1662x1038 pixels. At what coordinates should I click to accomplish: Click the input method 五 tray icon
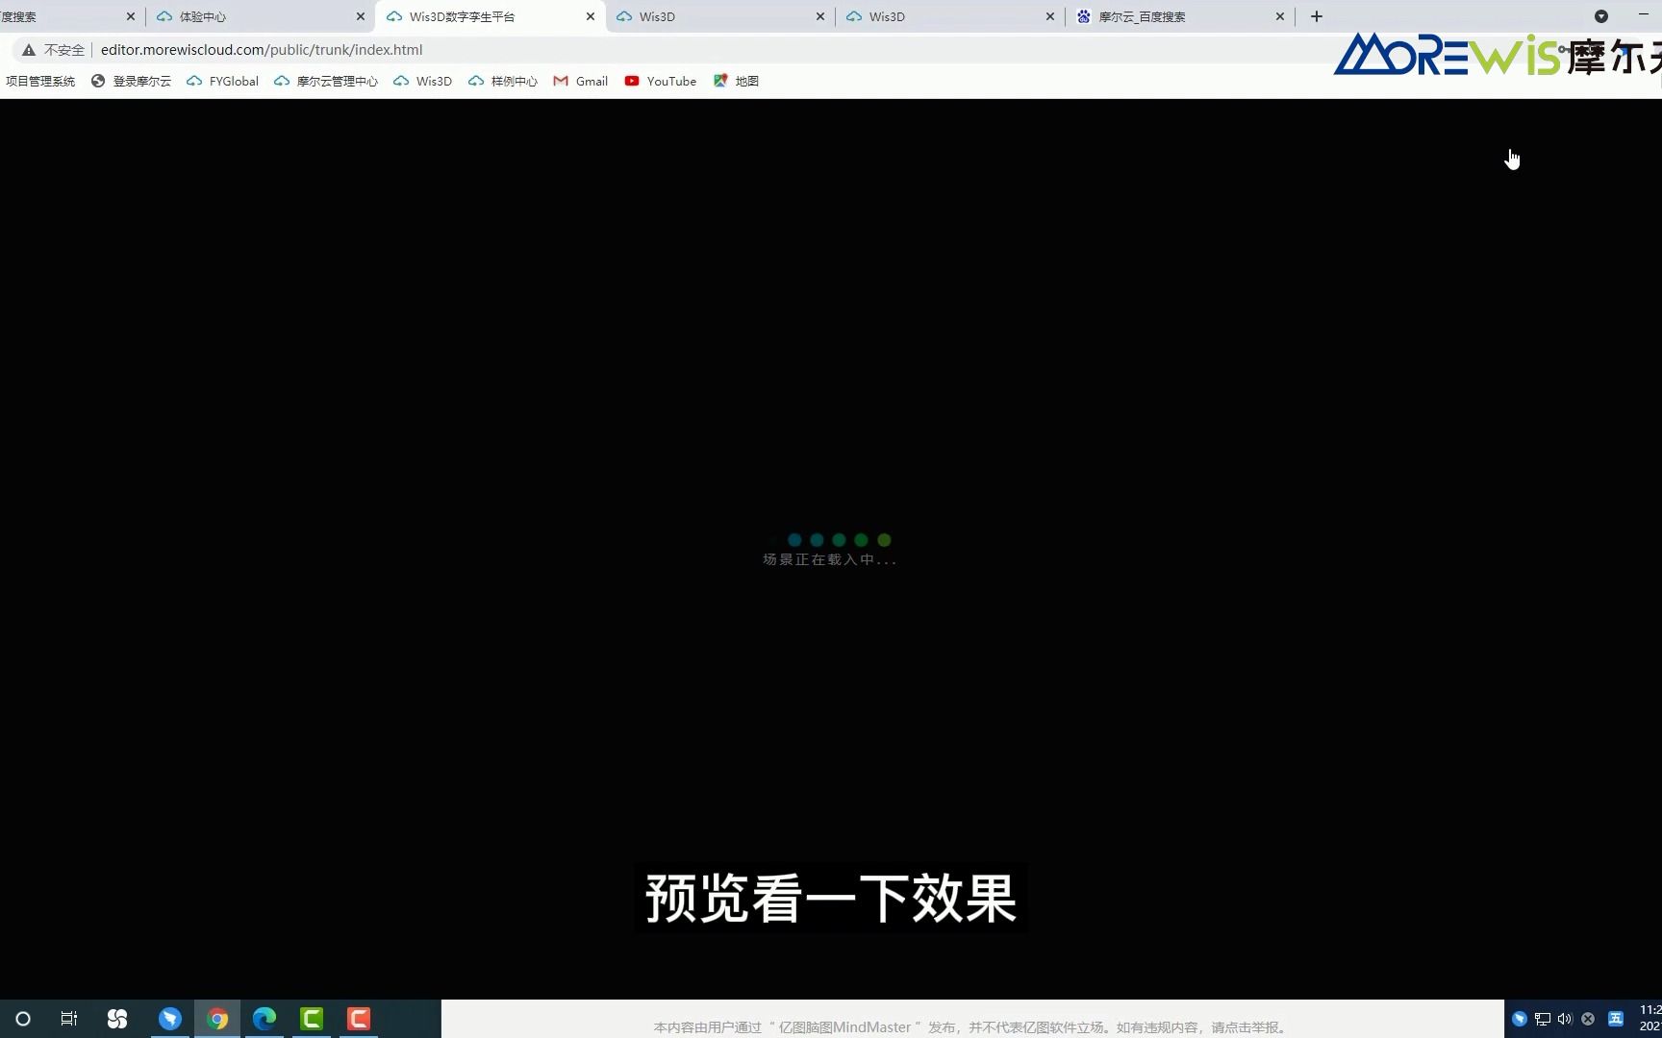coord(1616,1019)
